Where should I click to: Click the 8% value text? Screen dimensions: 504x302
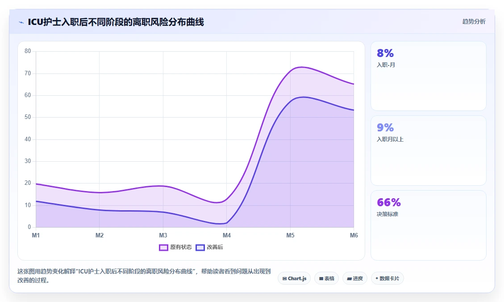[385, 53]
